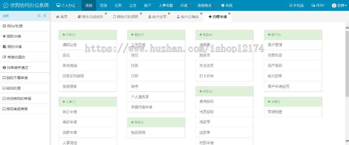Image resolution: width=349 pixels, height=145 pixels.
Task: Open 费用报销 form
Action: [225, 101]
